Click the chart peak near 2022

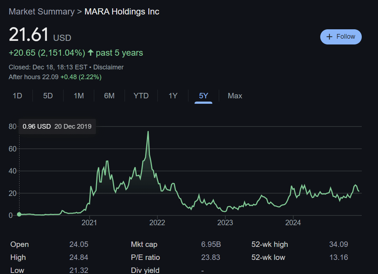pyautogui.click(x=148, y=132)
